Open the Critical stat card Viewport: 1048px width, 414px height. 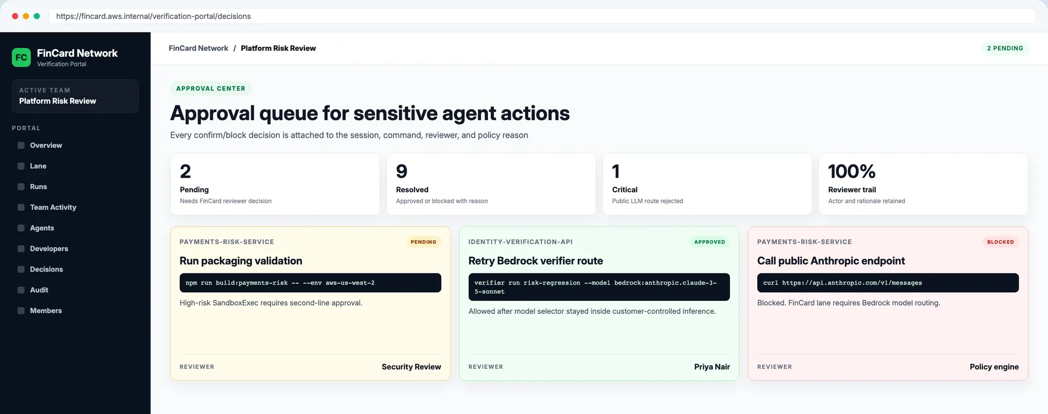pos(707,184)
